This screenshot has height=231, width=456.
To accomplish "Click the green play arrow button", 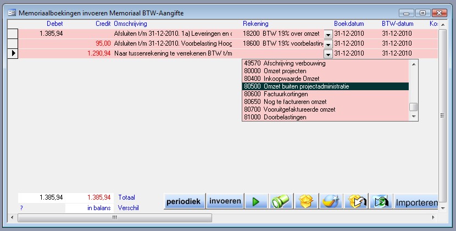I will click(256, 202).
